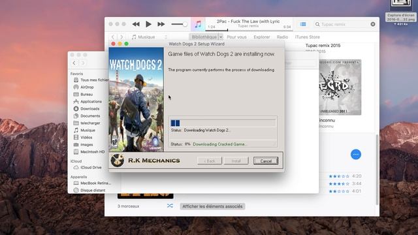Image resolution: width=418 pixels, height=235 pixels.
Task: Click the iTunes forward arrow
Action: coord(121,37)
